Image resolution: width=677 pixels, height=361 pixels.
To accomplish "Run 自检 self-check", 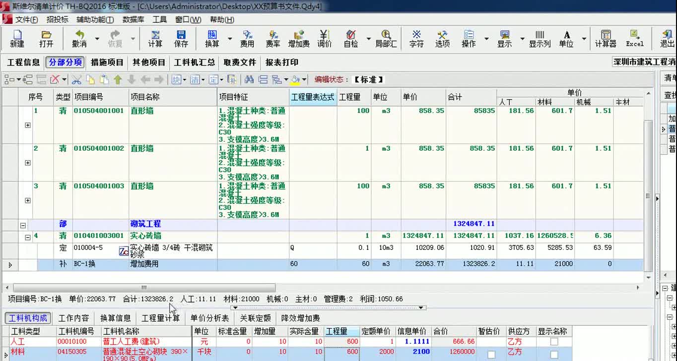I will click(350, 39).
